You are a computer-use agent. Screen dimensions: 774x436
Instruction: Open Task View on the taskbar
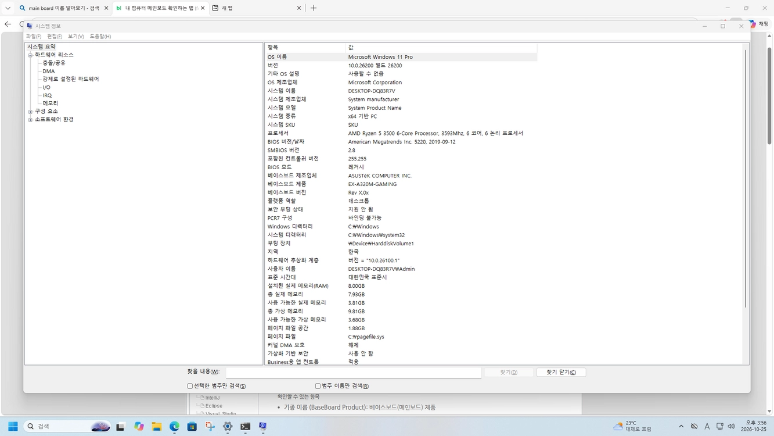(120, 426)
